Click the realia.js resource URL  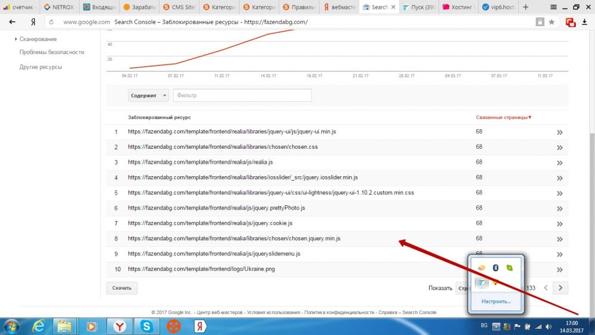pyautogui.click(x=201, y=162)
